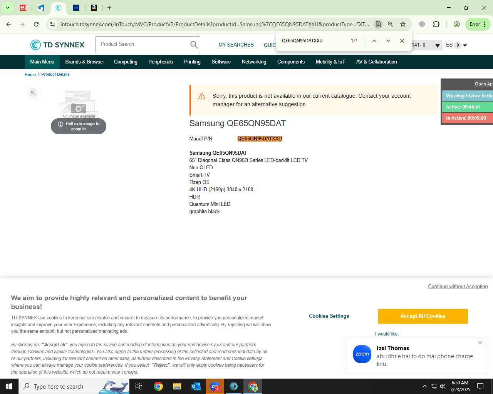Close the find bar
Image resolution: width=493 pixels, height=394 pixels.
402,41
